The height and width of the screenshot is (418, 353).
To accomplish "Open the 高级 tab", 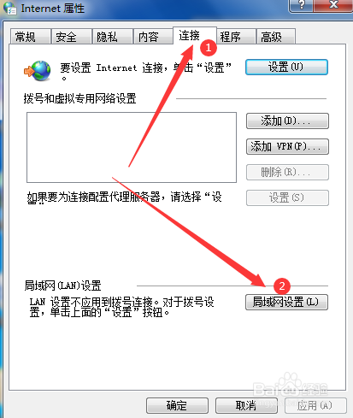I will (275, 37).
